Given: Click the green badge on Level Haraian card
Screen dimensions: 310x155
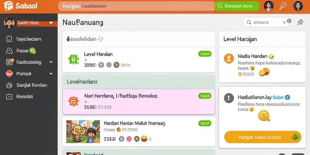Looking at the screenshot, I should [x=205, y=54].
